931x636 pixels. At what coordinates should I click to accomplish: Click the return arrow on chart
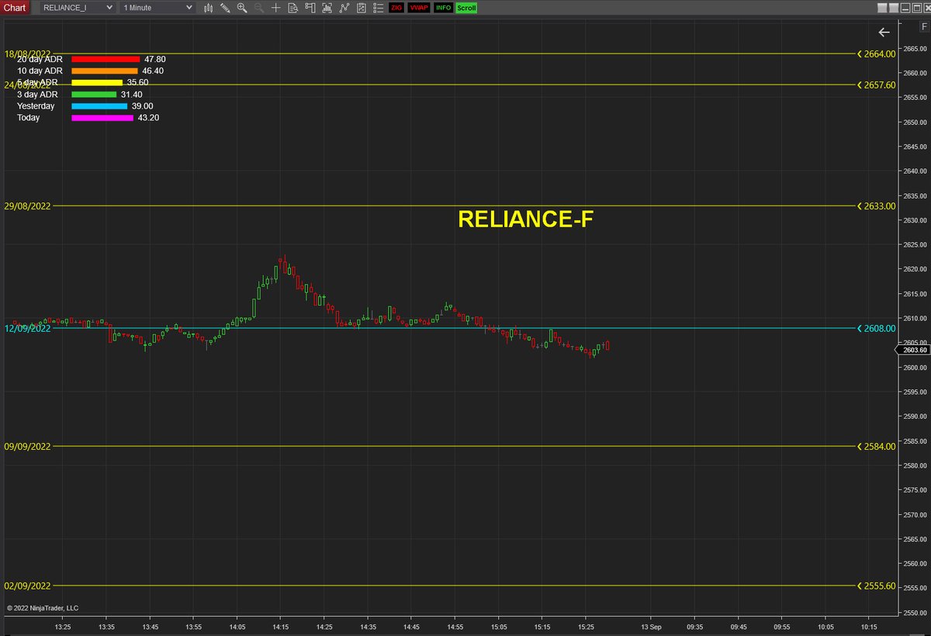(884, 32)
